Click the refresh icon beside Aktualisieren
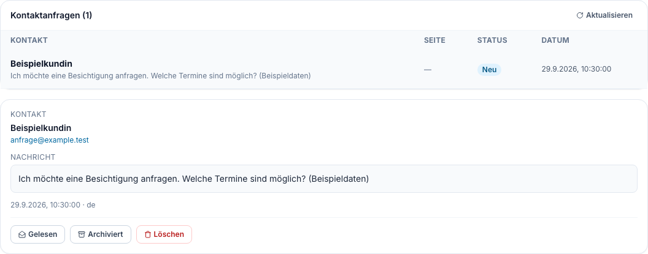The image size is (648, 254). coord(580,15)
